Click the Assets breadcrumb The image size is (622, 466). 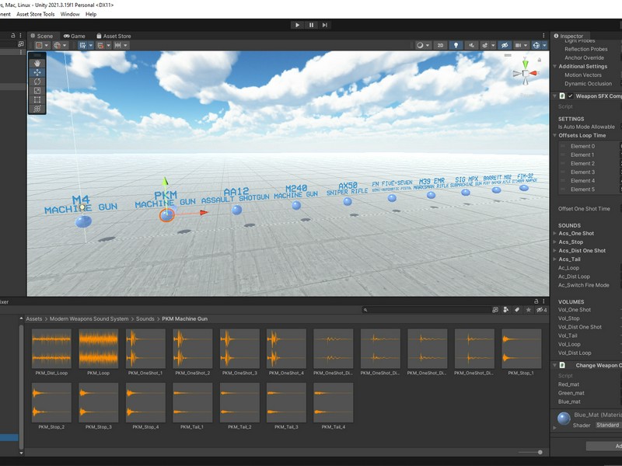(34, 318)
